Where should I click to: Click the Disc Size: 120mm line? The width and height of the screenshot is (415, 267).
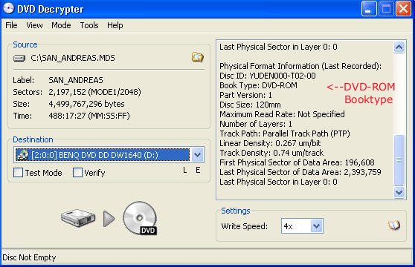[250, 105]
